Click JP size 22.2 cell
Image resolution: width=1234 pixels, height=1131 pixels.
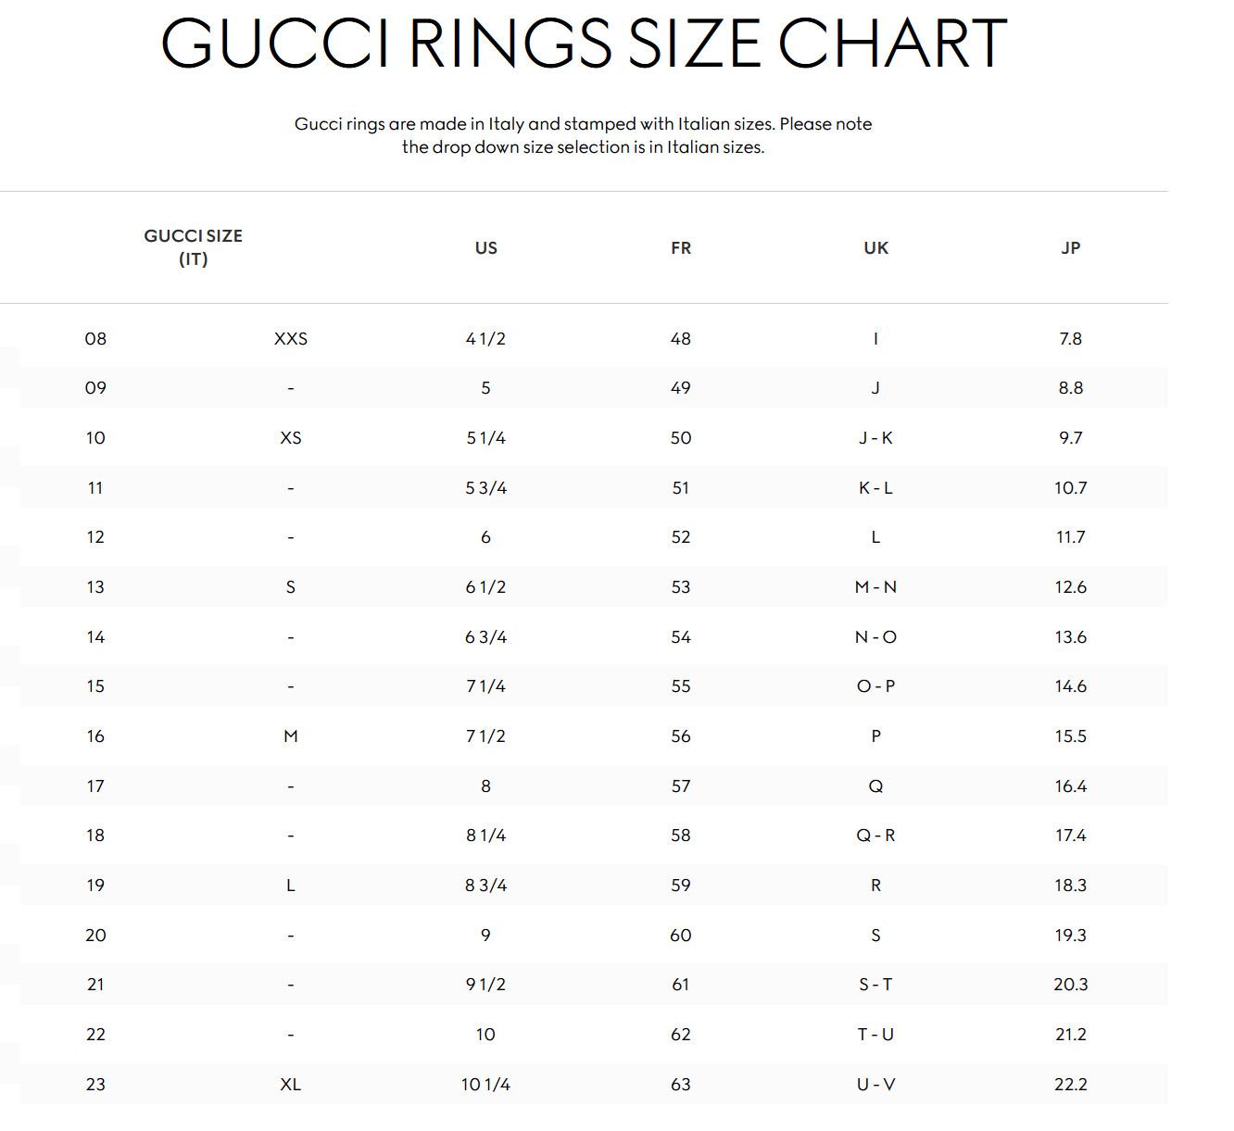click(1071, 1085)
